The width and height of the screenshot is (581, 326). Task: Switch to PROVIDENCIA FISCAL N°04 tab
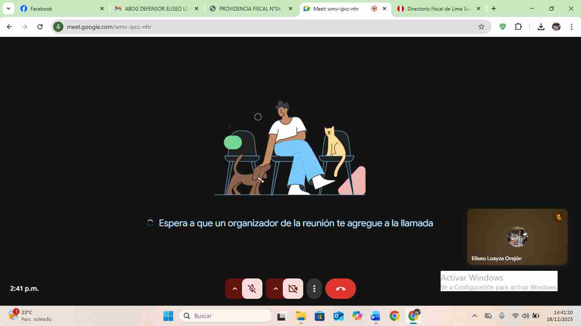pos(249,8)
